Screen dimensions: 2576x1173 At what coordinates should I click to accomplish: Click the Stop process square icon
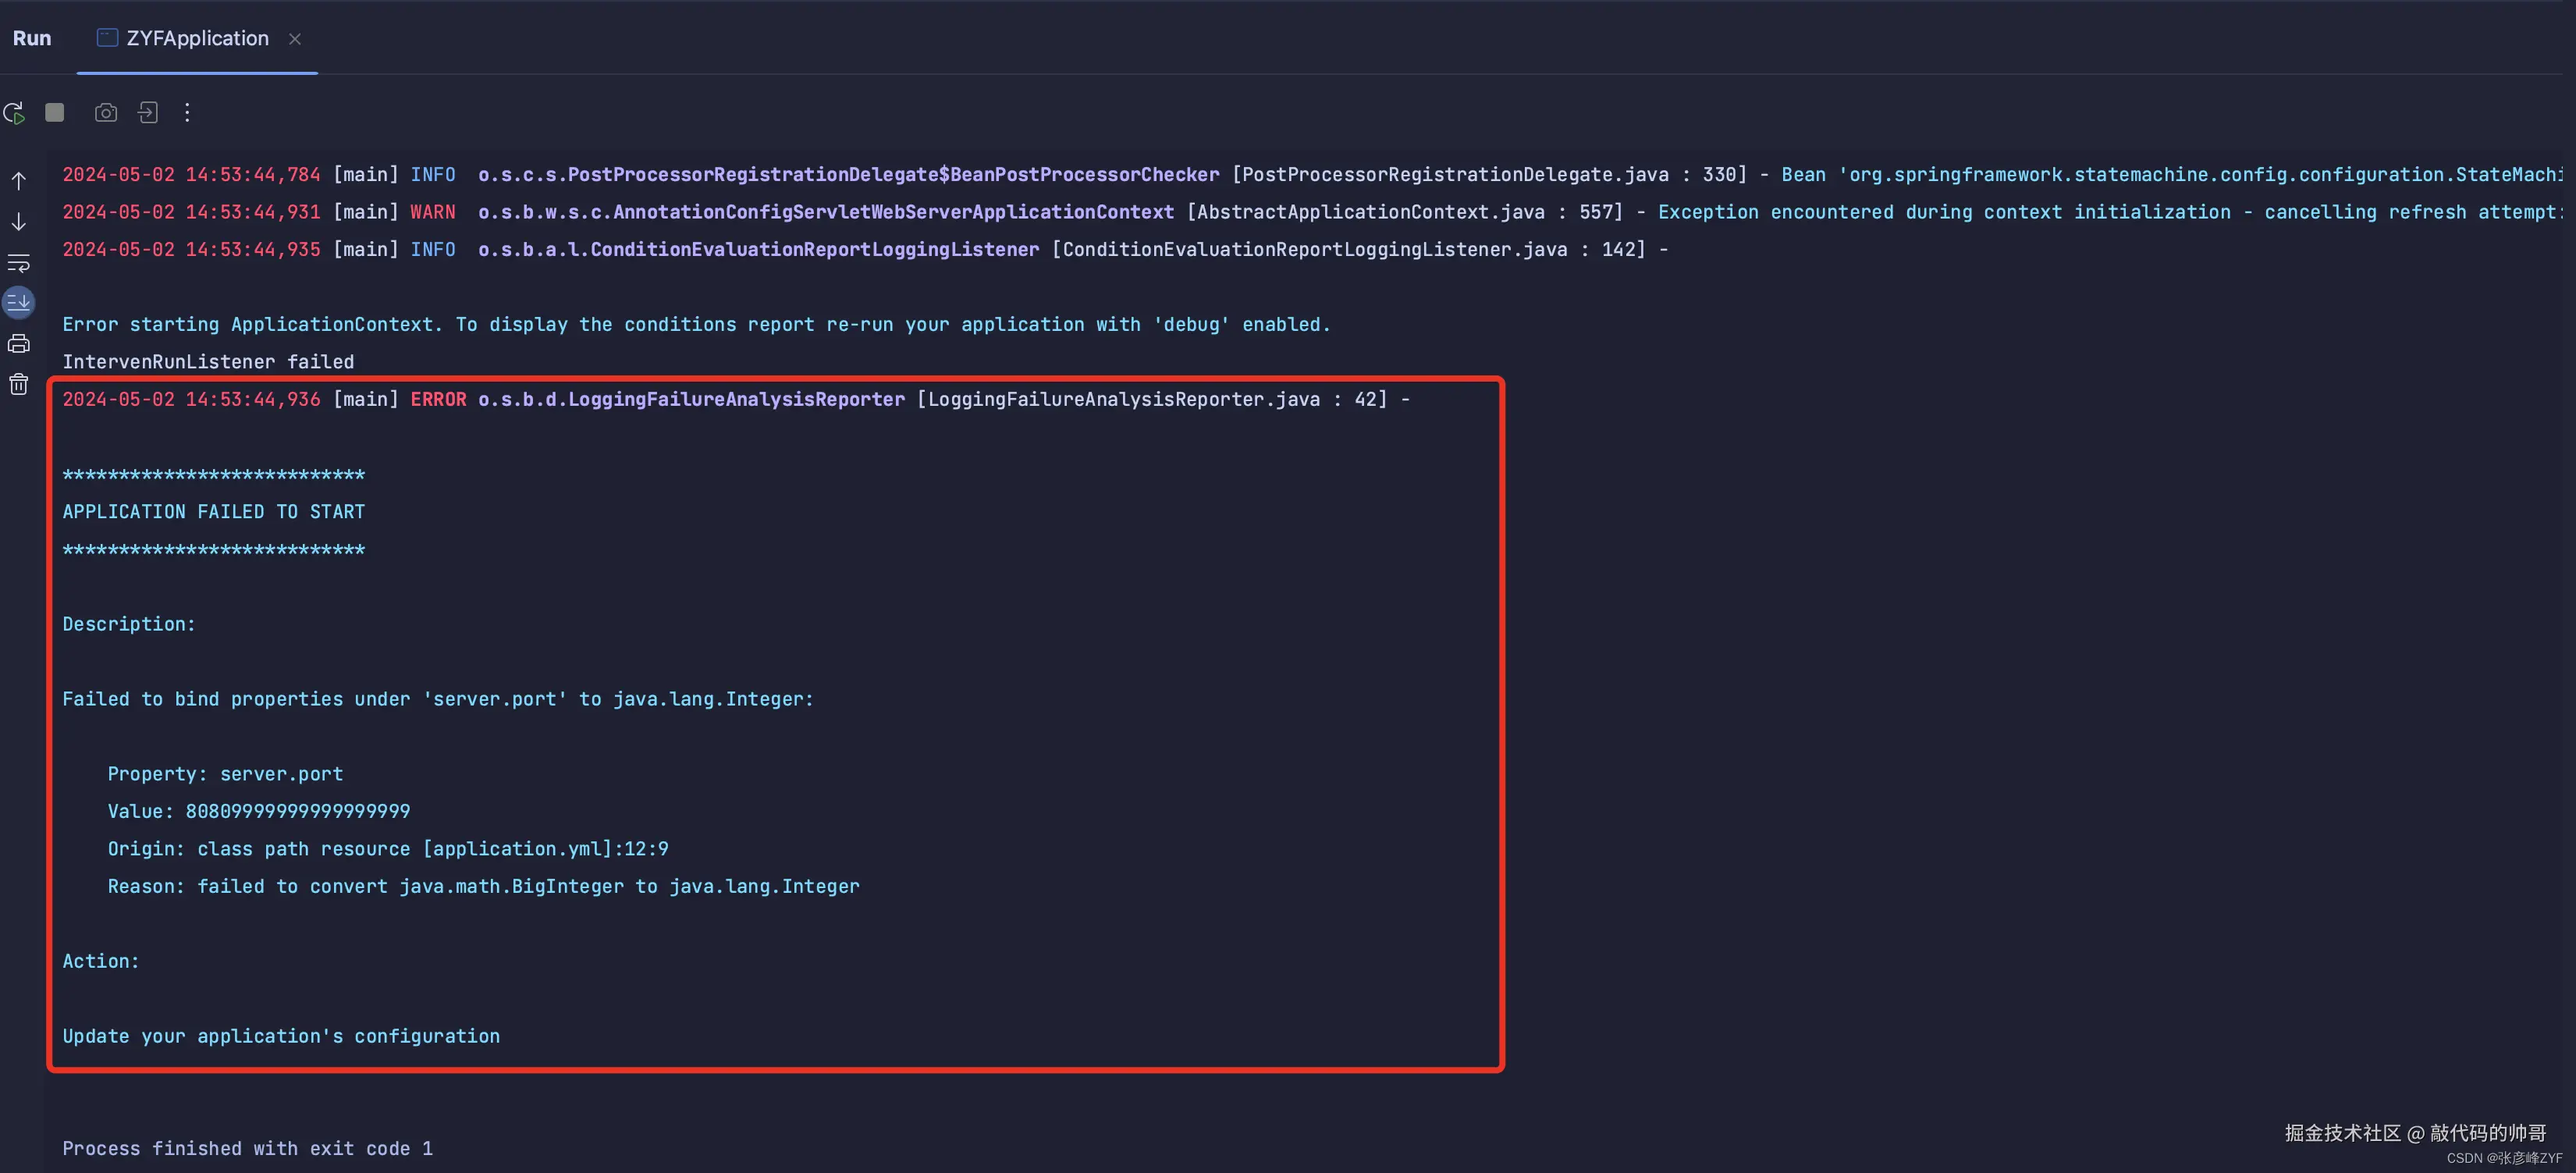click(55, 113)
